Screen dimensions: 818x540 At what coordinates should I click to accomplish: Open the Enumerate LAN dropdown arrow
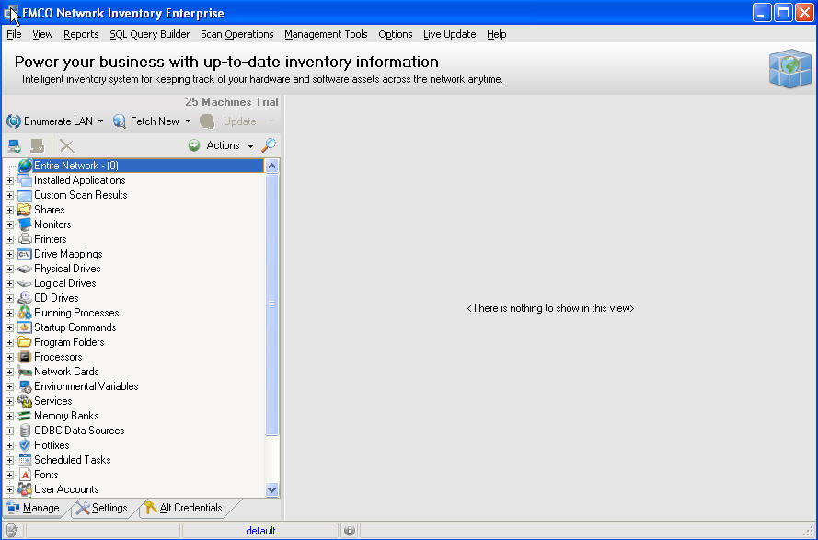(x=101, y=121)
